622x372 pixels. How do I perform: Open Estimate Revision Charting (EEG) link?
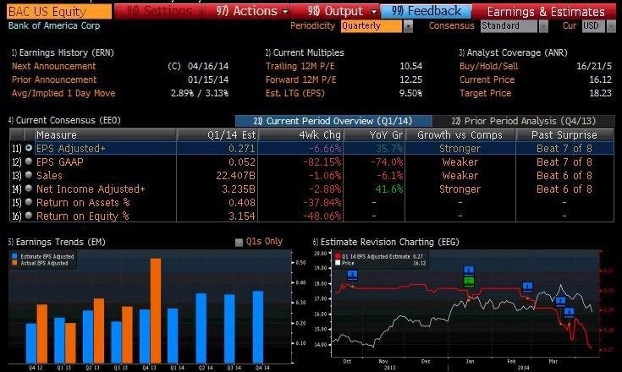386,242
